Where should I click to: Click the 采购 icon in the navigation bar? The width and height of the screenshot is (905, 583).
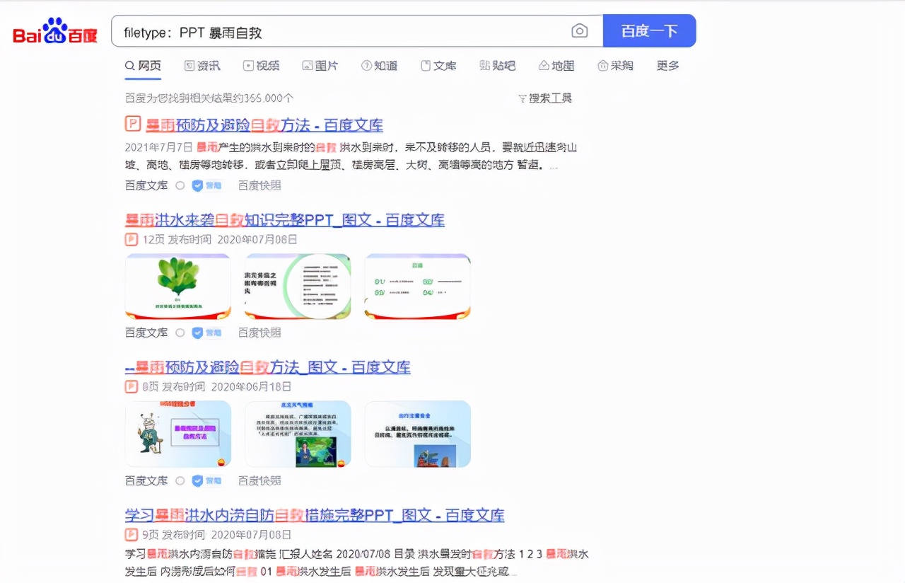click(x=601, y=65)
